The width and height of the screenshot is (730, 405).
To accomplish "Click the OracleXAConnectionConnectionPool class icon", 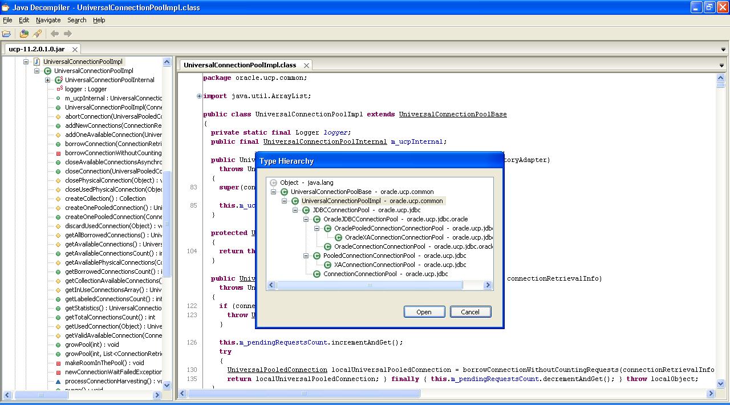I will pos(338,237).
